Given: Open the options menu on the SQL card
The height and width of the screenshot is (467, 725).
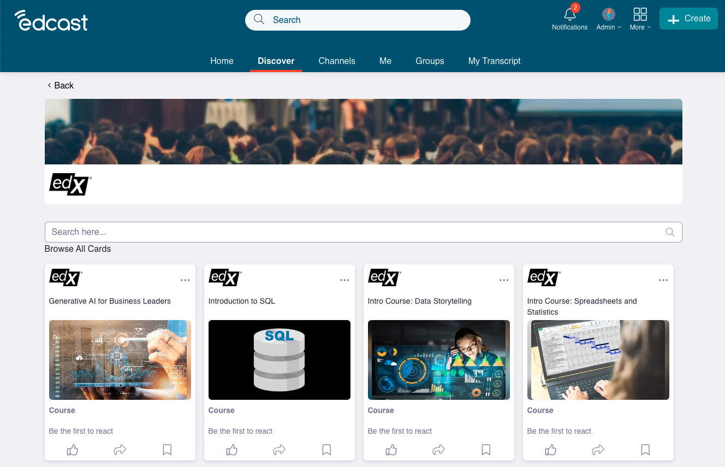Looking at the screenshot, I should point(344,280).
